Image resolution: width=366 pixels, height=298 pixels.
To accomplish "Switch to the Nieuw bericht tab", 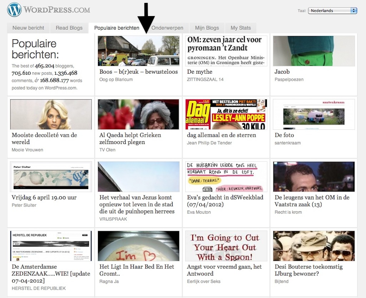I will (28, 28).
